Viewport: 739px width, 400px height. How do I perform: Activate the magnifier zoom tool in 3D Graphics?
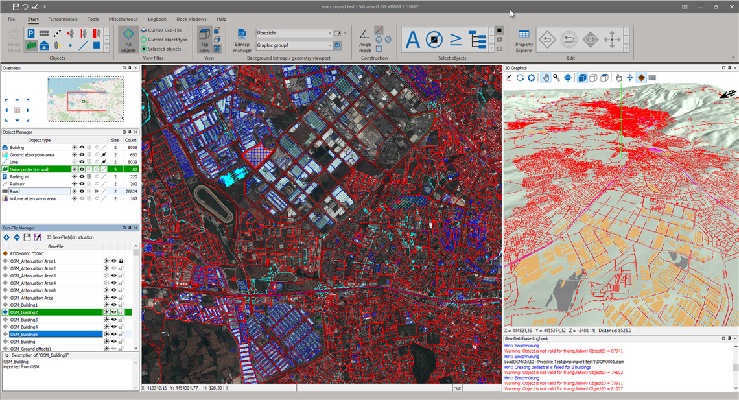click(556, 78)
